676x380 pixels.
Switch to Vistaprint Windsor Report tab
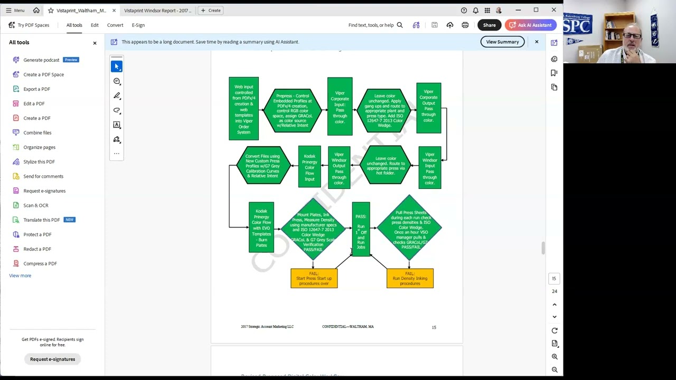click(157, 10)
